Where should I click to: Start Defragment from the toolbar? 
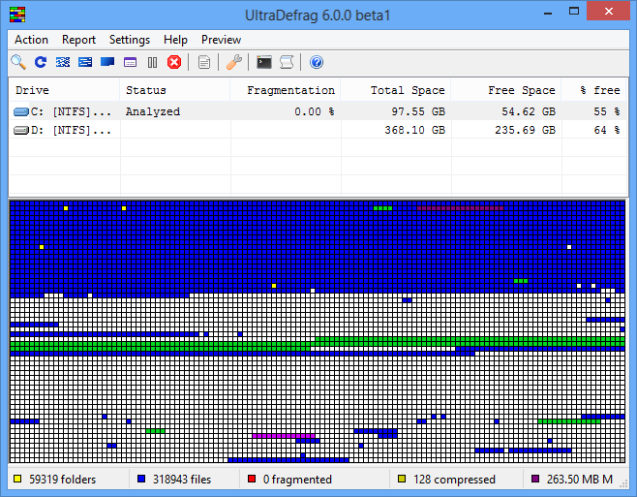[x=63, y=62]
